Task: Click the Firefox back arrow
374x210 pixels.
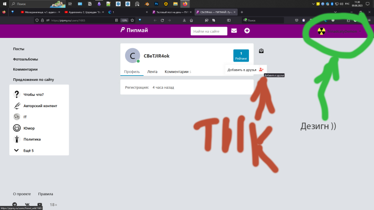Action: coord(155,20)
